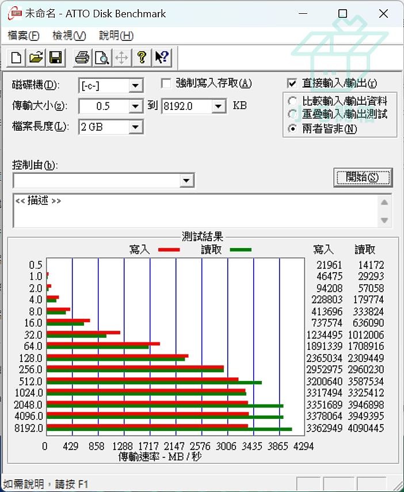Enable 強制寫入存取 checkbox

[x=166, y=83]
